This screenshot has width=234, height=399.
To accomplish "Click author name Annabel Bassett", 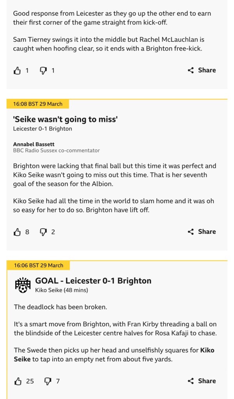I will click(34, 144).
